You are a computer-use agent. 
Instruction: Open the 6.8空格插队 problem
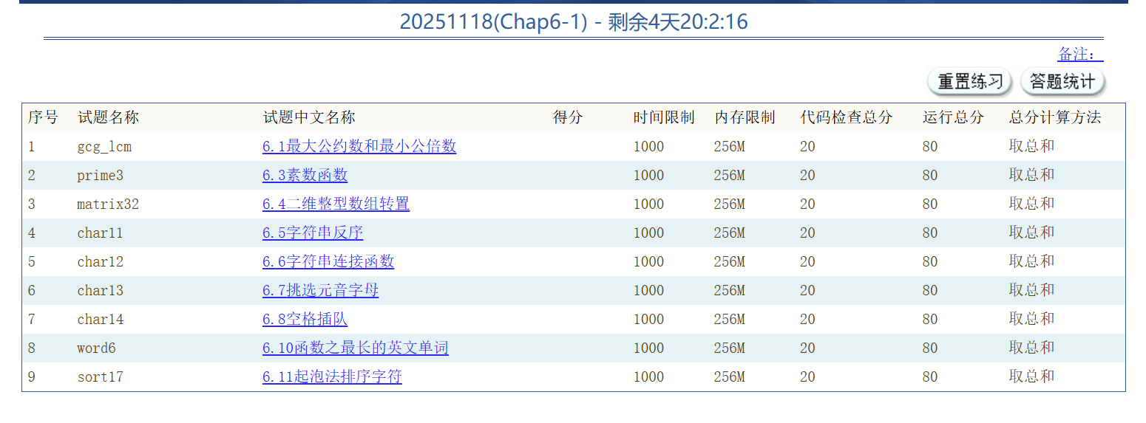pyautogui.click(x=305, y=319)
